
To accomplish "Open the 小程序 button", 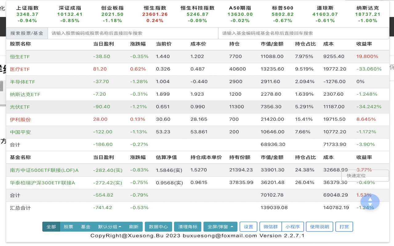I will 292,227.
